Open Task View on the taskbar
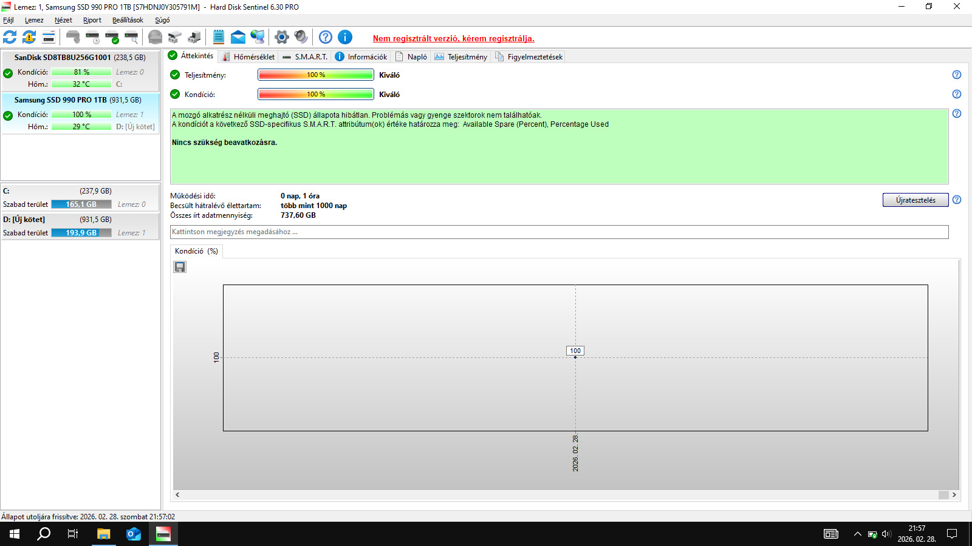This screenshot has width=972, height=546. click(73, 534)
